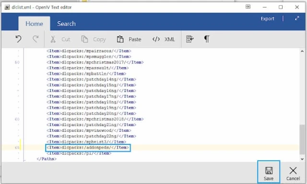The width and height of the screenshot is (307, 184).
Task: Click the Redo arrow icon
Action: coord(35,39)
